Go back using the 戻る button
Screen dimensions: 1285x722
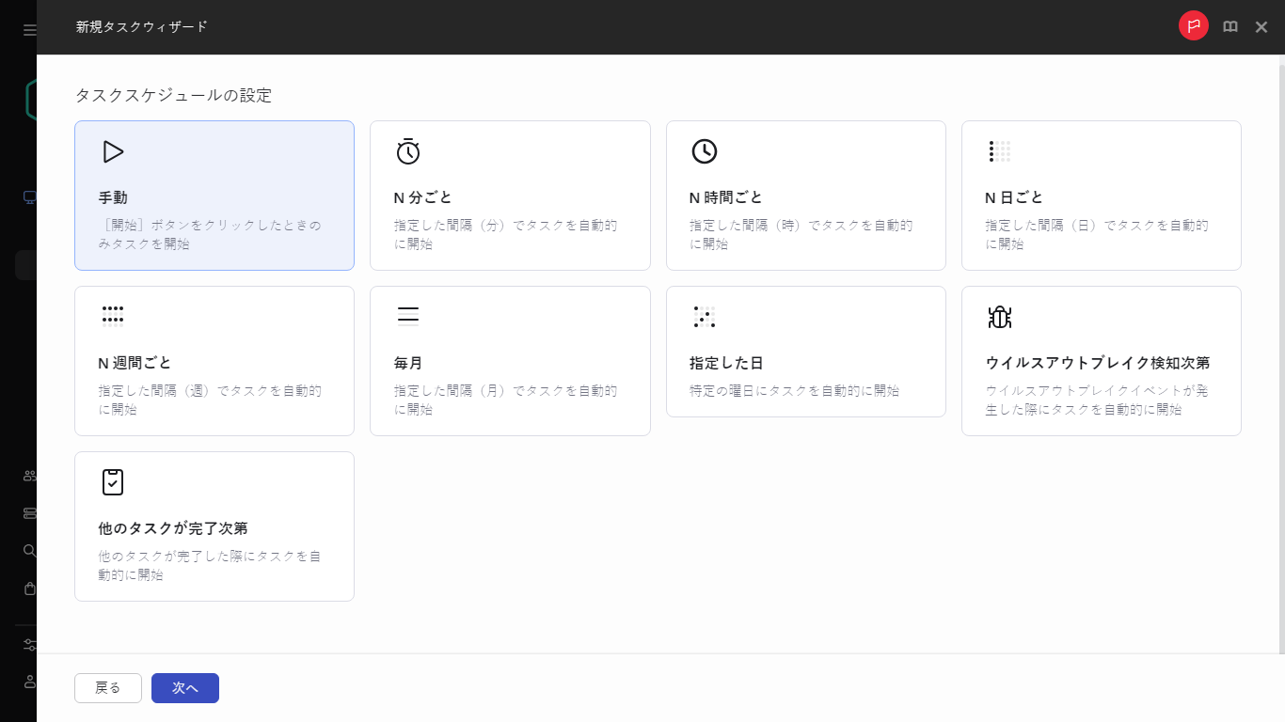[107, 687]
